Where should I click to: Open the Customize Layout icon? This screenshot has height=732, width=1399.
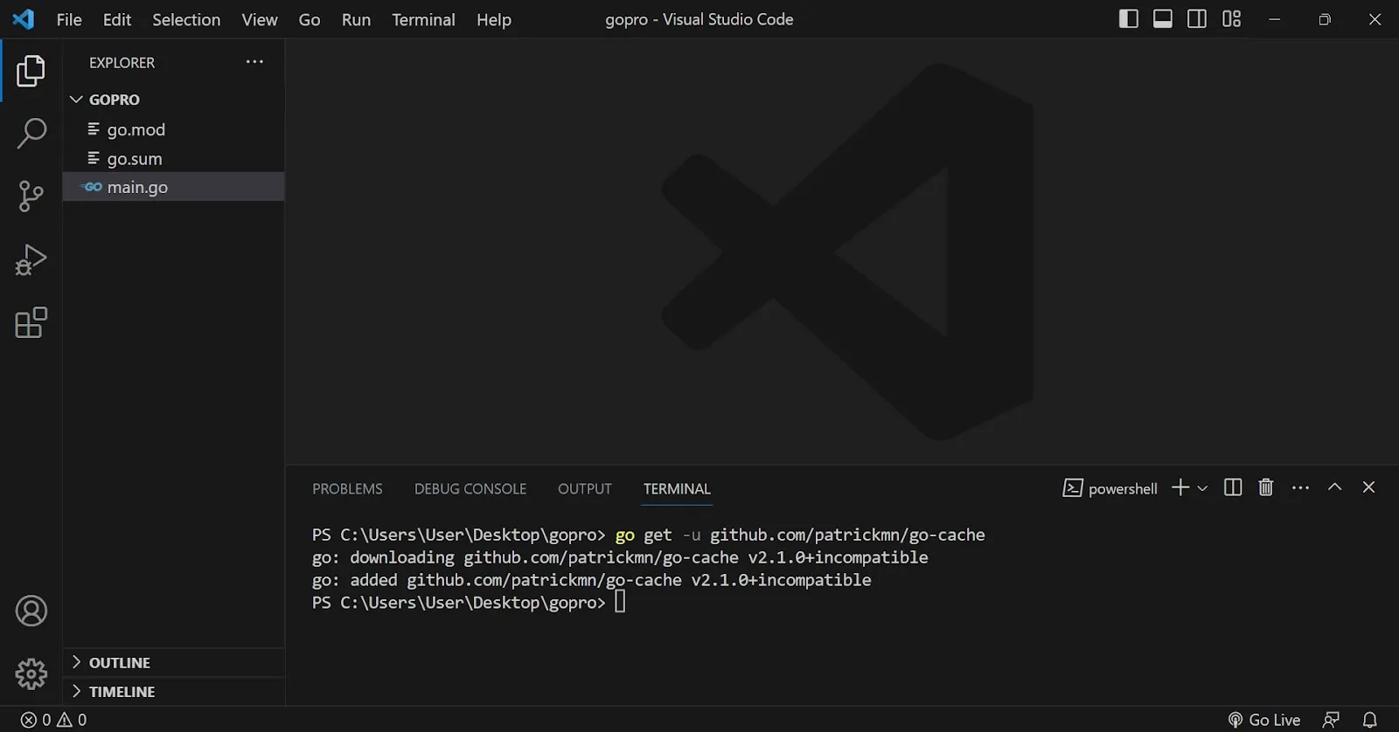pyautogui.click(x=1231, y=19)
